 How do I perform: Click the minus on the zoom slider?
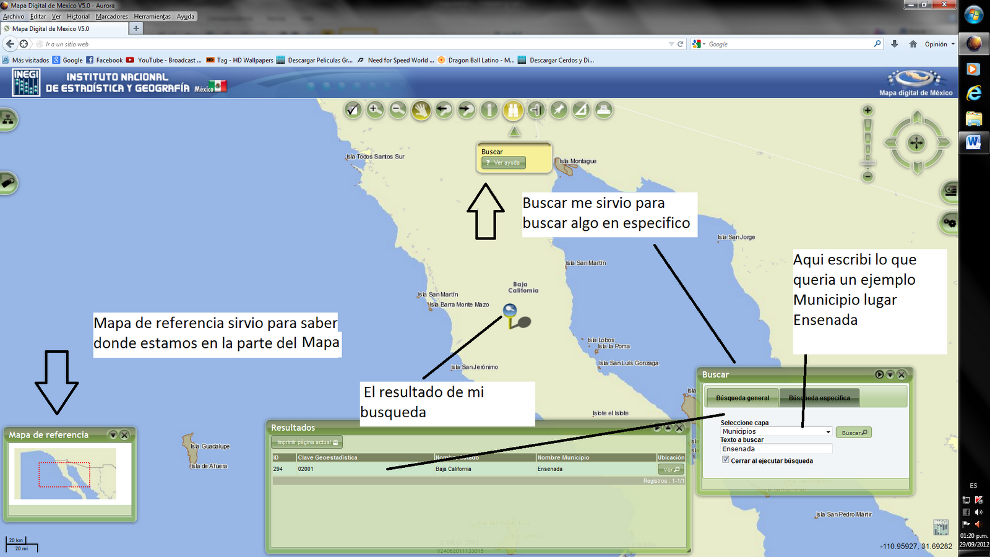point(867,176)
